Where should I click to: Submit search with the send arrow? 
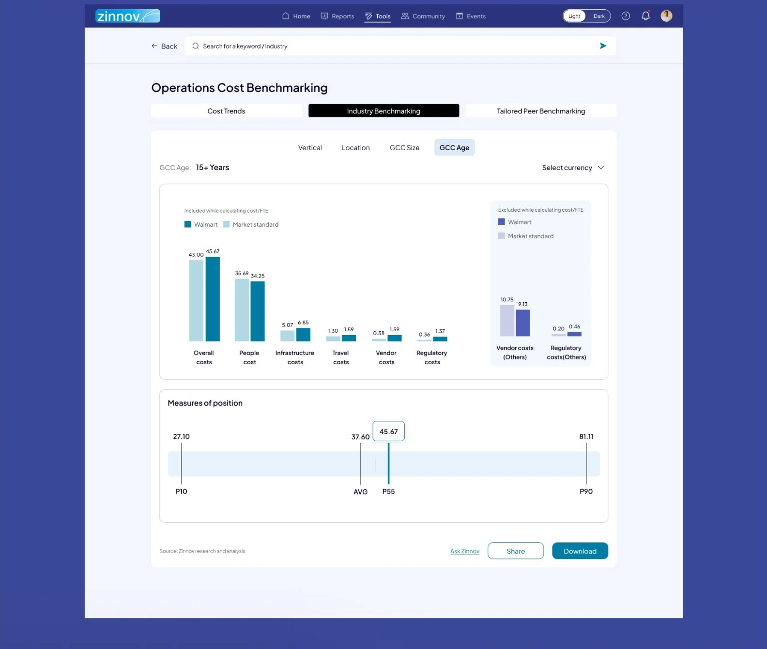(603, 46)
